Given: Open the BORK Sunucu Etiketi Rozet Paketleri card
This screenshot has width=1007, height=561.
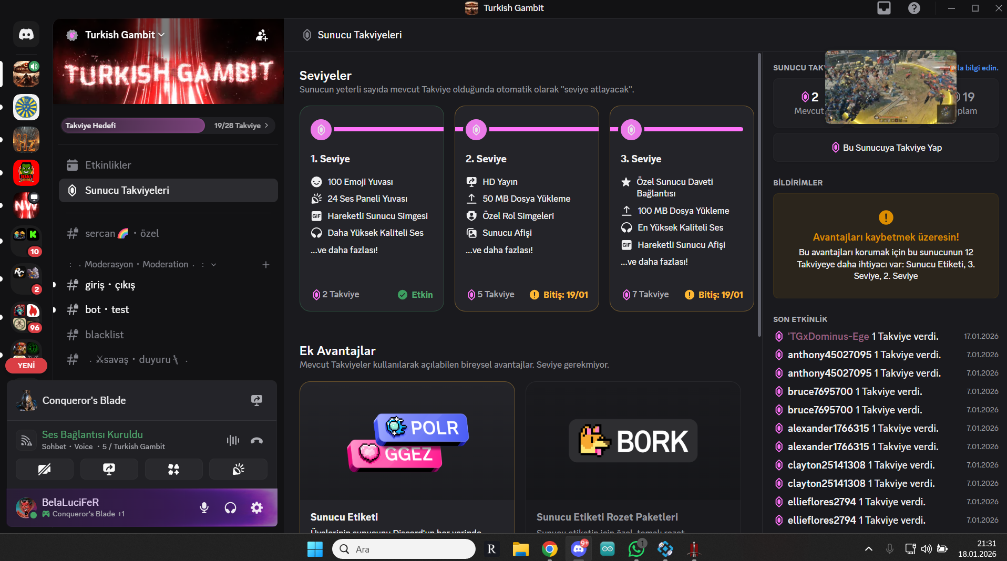Looking at the screenshot, I should point(633,457).
